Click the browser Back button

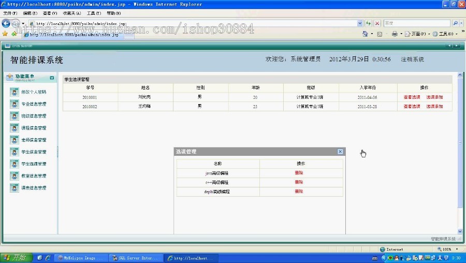(x=6, y=23)
